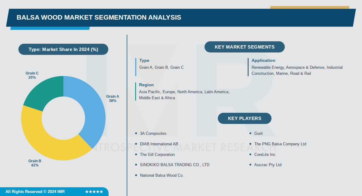Click National Balsa Wood Co. entry
Screen dimensions: 362x196
[x=161, y=175]
